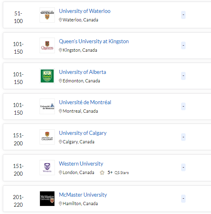Click the 5+ QS Stars rating label
Screen dimensions: 211x214
(x=118, y=173)
